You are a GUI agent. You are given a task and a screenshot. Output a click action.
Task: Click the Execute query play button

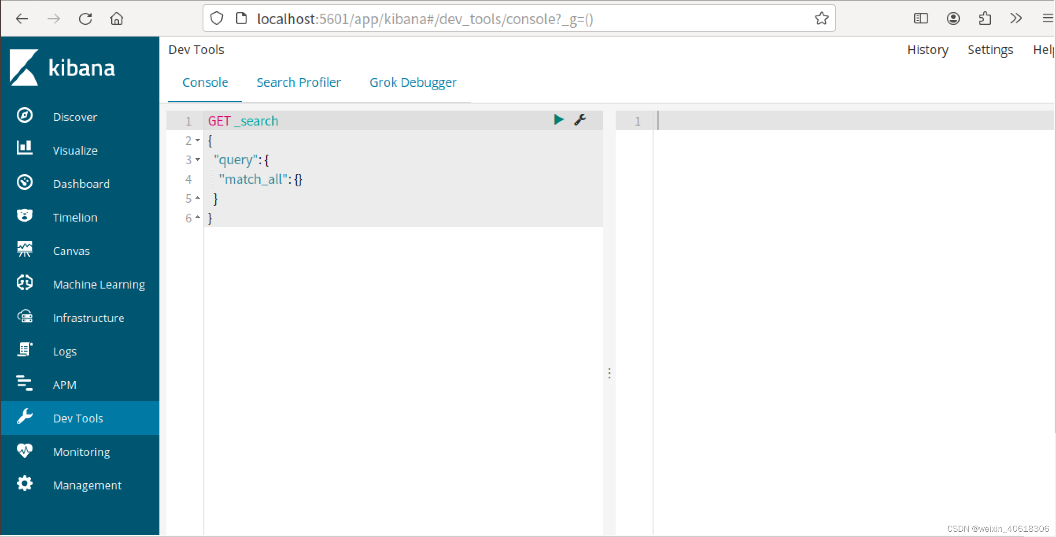pos(558,120)
